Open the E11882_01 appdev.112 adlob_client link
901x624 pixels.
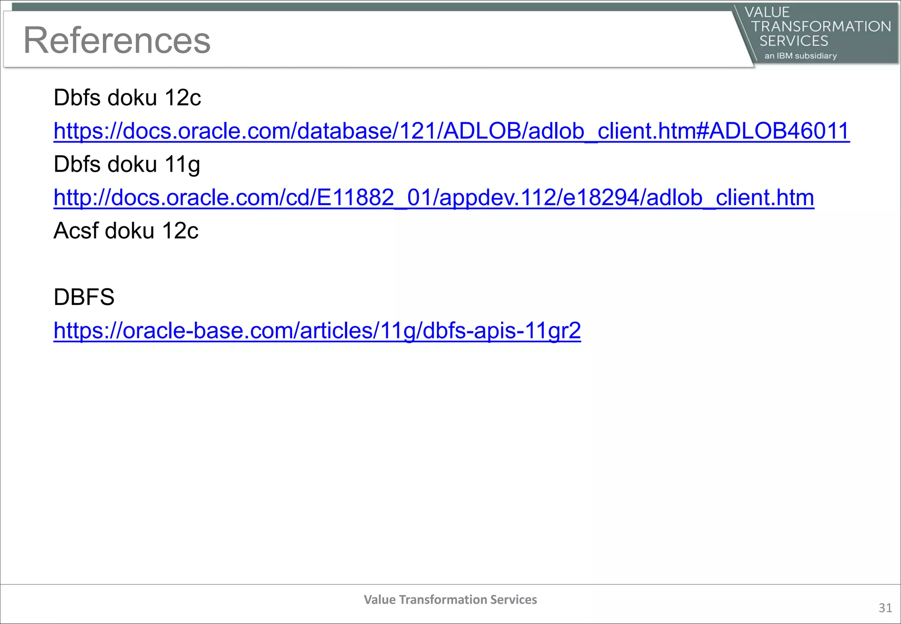click(x=434, y=198)
